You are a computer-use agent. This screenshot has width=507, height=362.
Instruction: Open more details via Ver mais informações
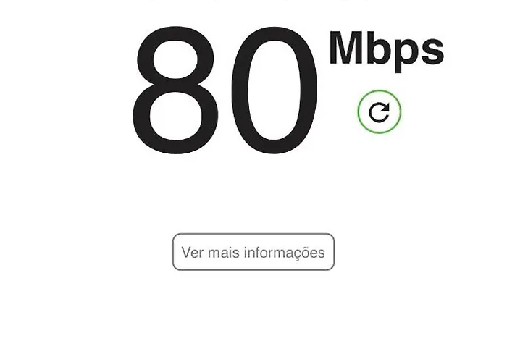(253, 252)
